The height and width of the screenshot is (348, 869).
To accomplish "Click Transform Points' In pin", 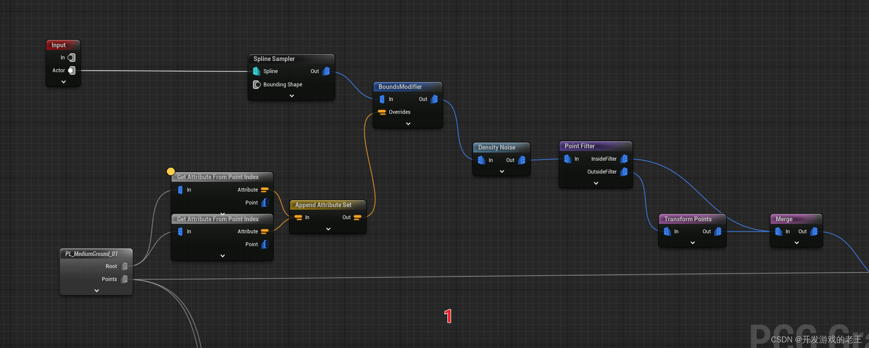I will pyautogui.click(x=667, y=232).
